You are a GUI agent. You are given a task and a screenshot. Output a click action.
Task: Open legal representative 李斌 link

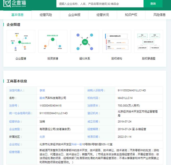pos(42,90)
